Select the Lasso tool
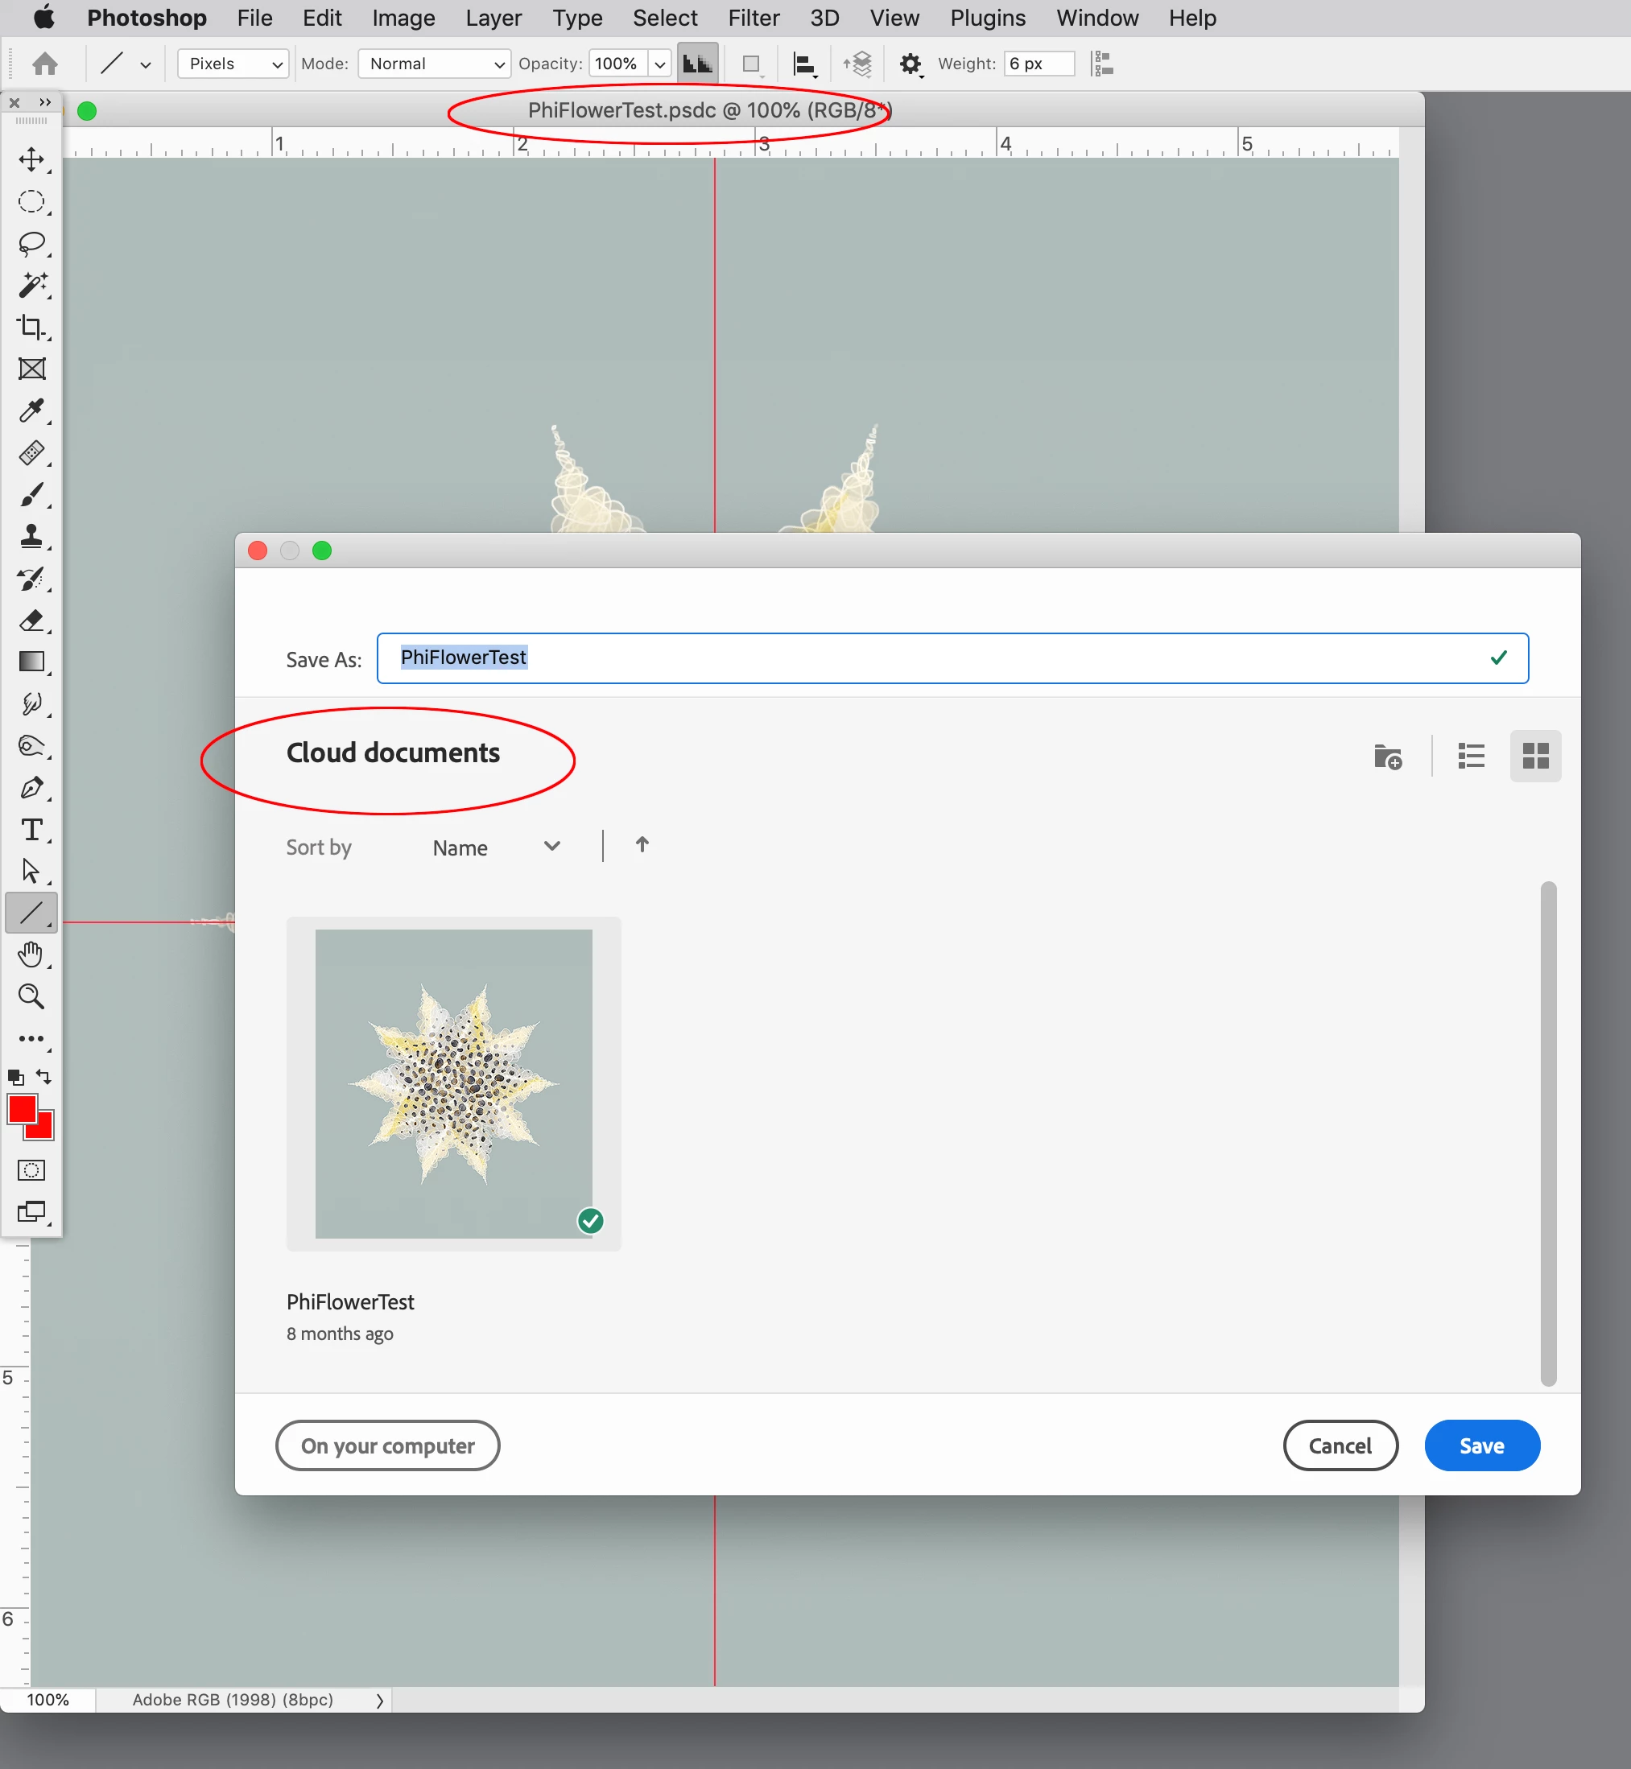The image size is (1631, 1769). tap(31, 242)
